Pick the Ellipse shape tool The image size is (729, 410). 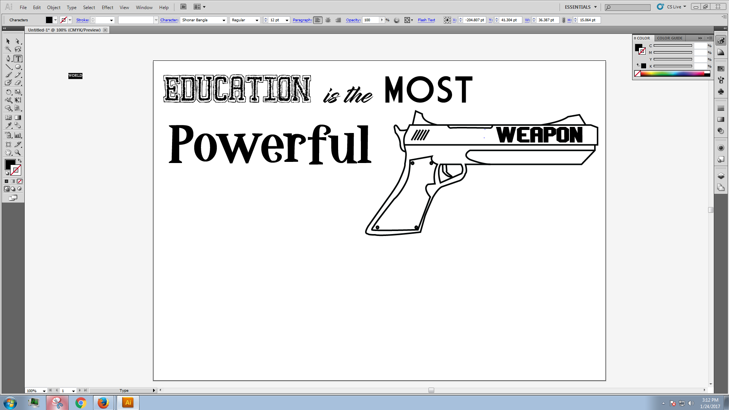(x=18, y=67)
